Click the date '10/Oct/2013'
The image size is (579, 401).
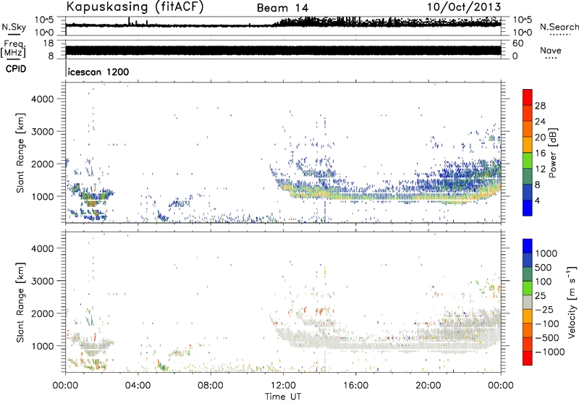click(x=464, y=7)
